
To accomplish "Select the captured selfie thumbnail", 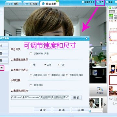I will 94,103.
